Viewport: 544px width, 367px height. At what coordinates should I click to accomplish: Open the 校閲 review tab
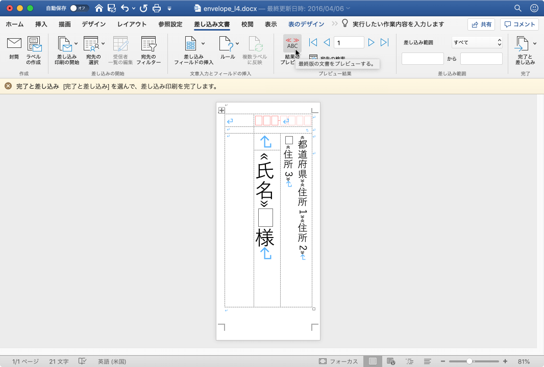(x=247, y=24)
